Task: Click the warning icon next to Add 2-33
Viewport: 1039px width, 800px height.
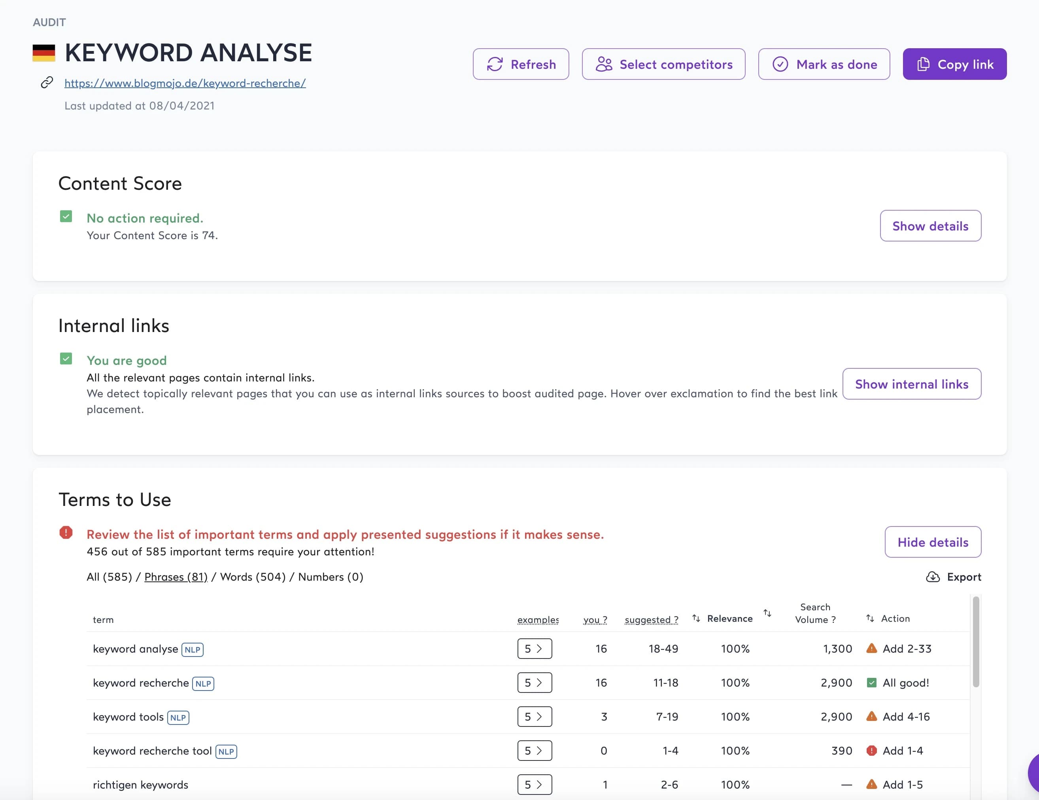Action: coord(871,648)
